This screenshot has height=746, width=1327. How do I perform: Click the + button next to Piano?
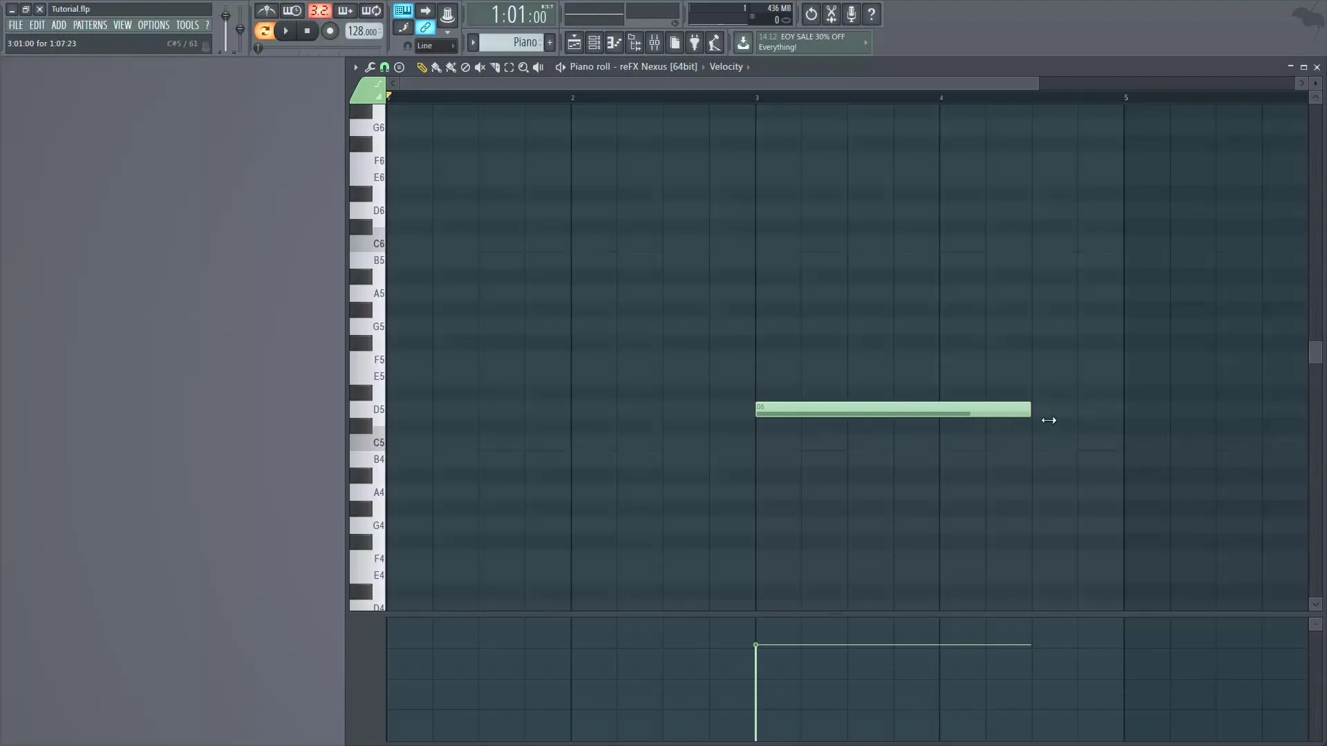tap(550, 42)
